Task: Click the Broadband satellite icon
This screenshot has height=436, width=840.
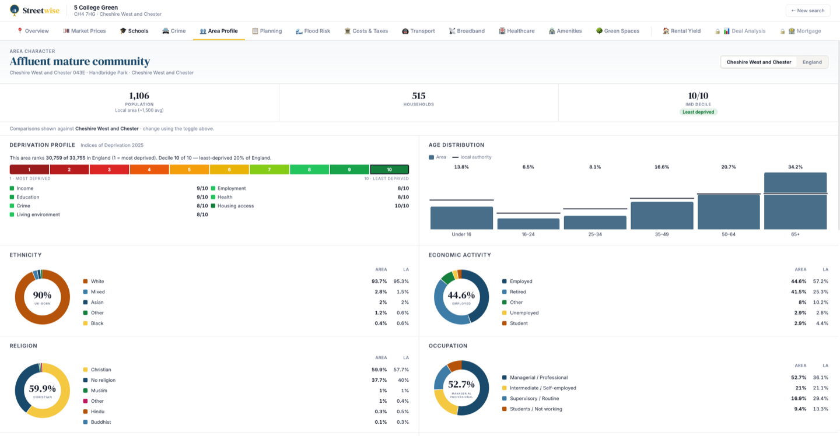Action: point(452,31)
